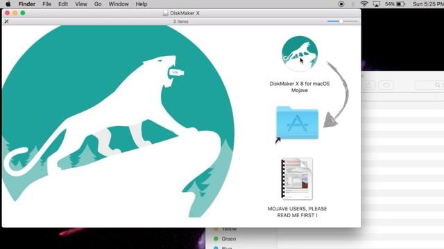Open the Go menu
The width and height of the screenshot is (444, 249).
click(x=98, y=4)
